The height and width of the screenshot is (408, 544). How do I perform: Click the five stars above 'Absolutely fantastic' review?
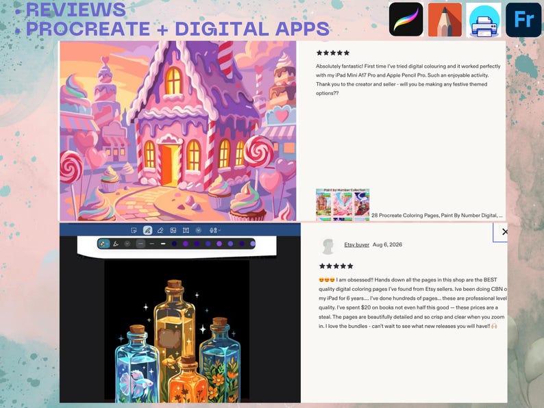[333, 53]
